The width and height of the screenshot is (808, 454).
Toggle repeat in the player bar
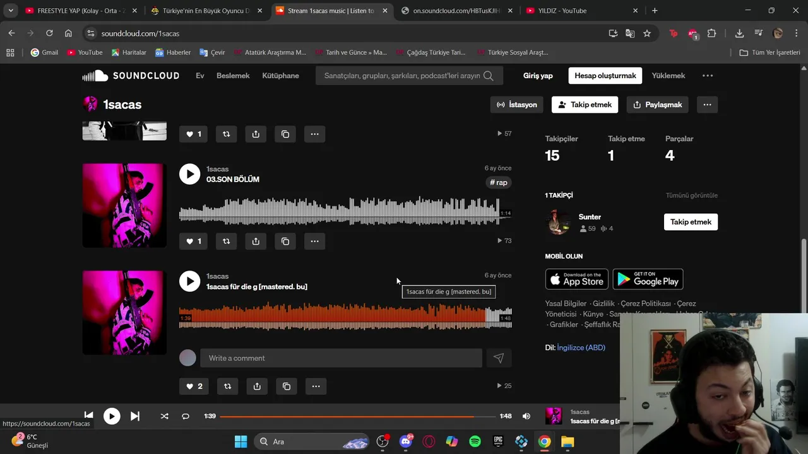coord(186,416)
